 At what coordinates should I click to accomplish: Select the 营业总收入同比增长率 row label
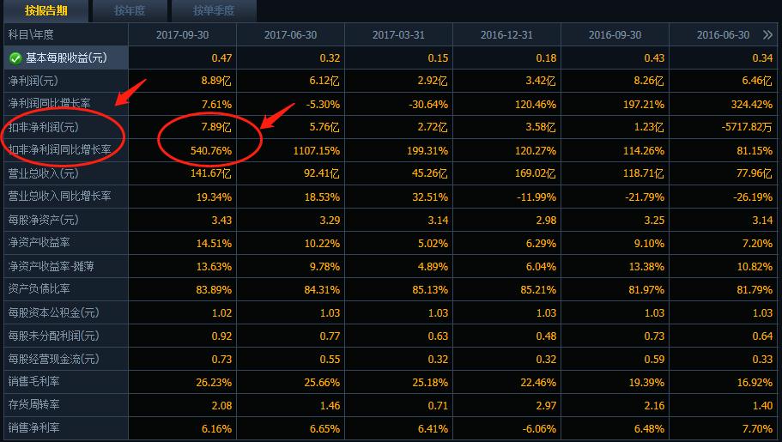[60, 196]
